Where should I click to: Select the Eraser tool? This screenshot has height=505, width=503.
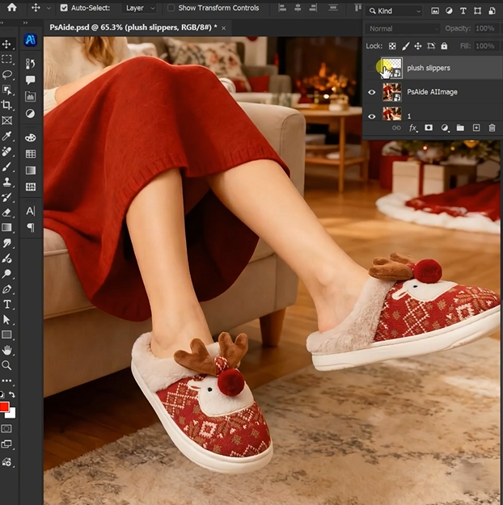tap(6, 213)
